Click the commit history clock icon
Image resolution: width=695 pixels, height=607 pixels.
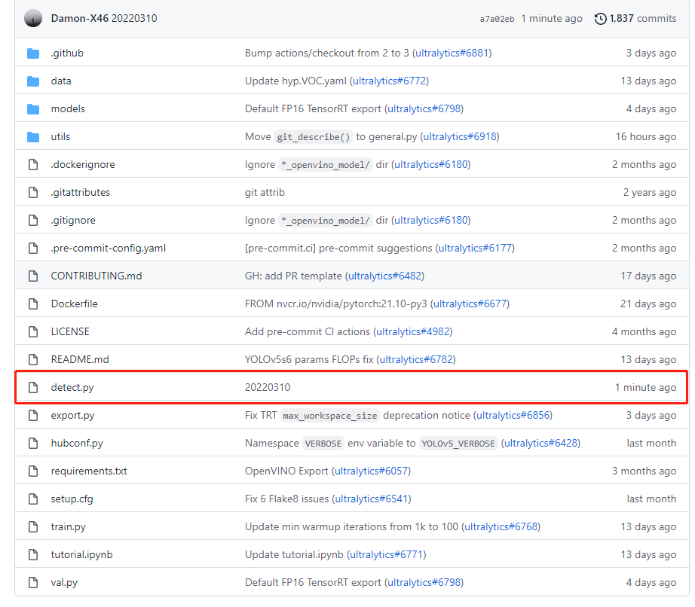pyautogui.click(x=600, y=19)
